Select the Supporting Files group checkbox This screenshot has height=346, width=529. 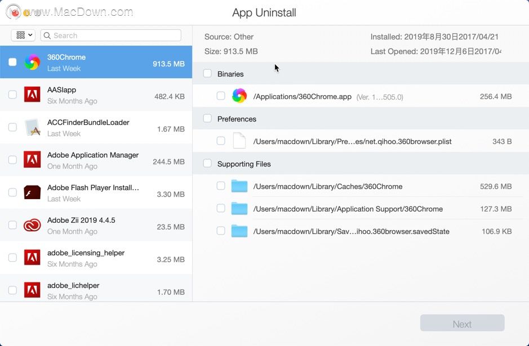[207, 163]
